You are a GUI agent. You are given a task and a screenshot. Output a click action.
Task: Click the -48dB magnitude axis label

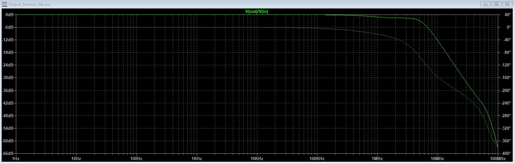point(7,116)
